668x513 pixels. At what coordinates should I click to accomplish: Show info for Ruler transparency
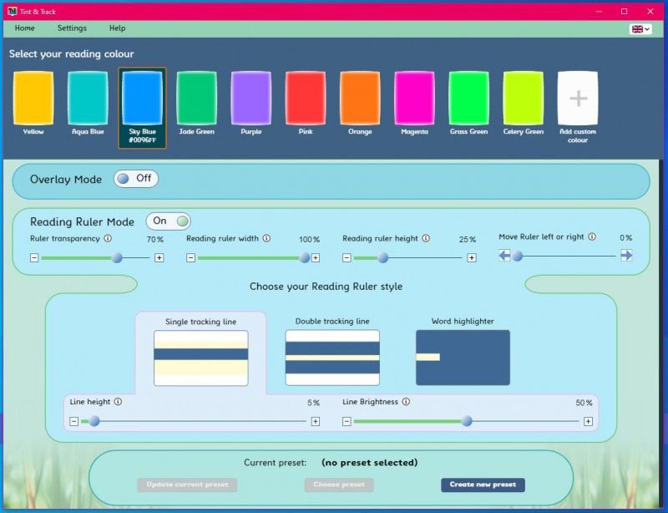tap(108, 238)
